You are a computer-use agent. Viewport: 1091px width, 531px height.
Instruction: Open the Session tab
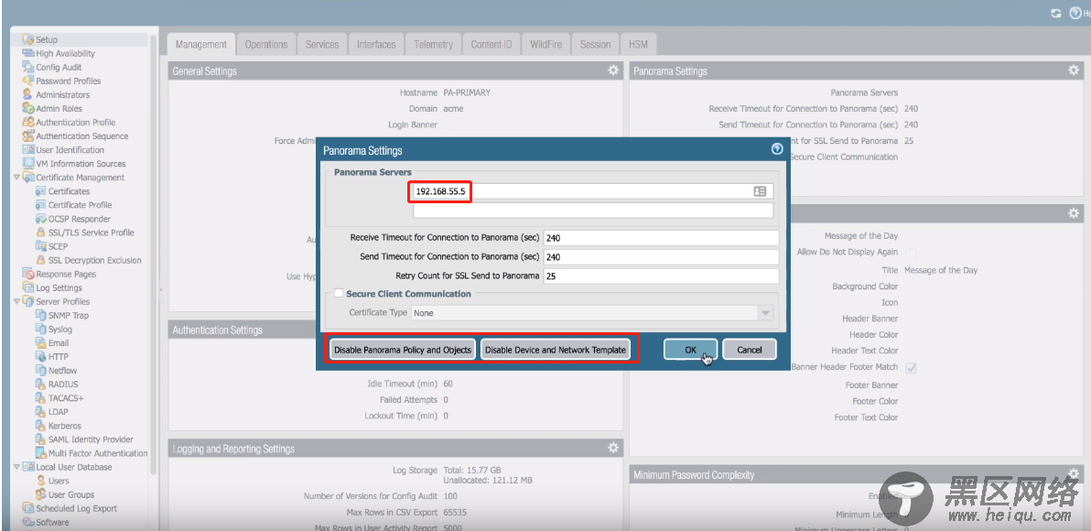coord(596,45)
